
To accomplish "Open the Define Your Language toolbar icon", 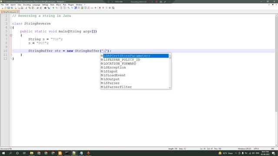I will pyautogui.click(x=79, y=8).
